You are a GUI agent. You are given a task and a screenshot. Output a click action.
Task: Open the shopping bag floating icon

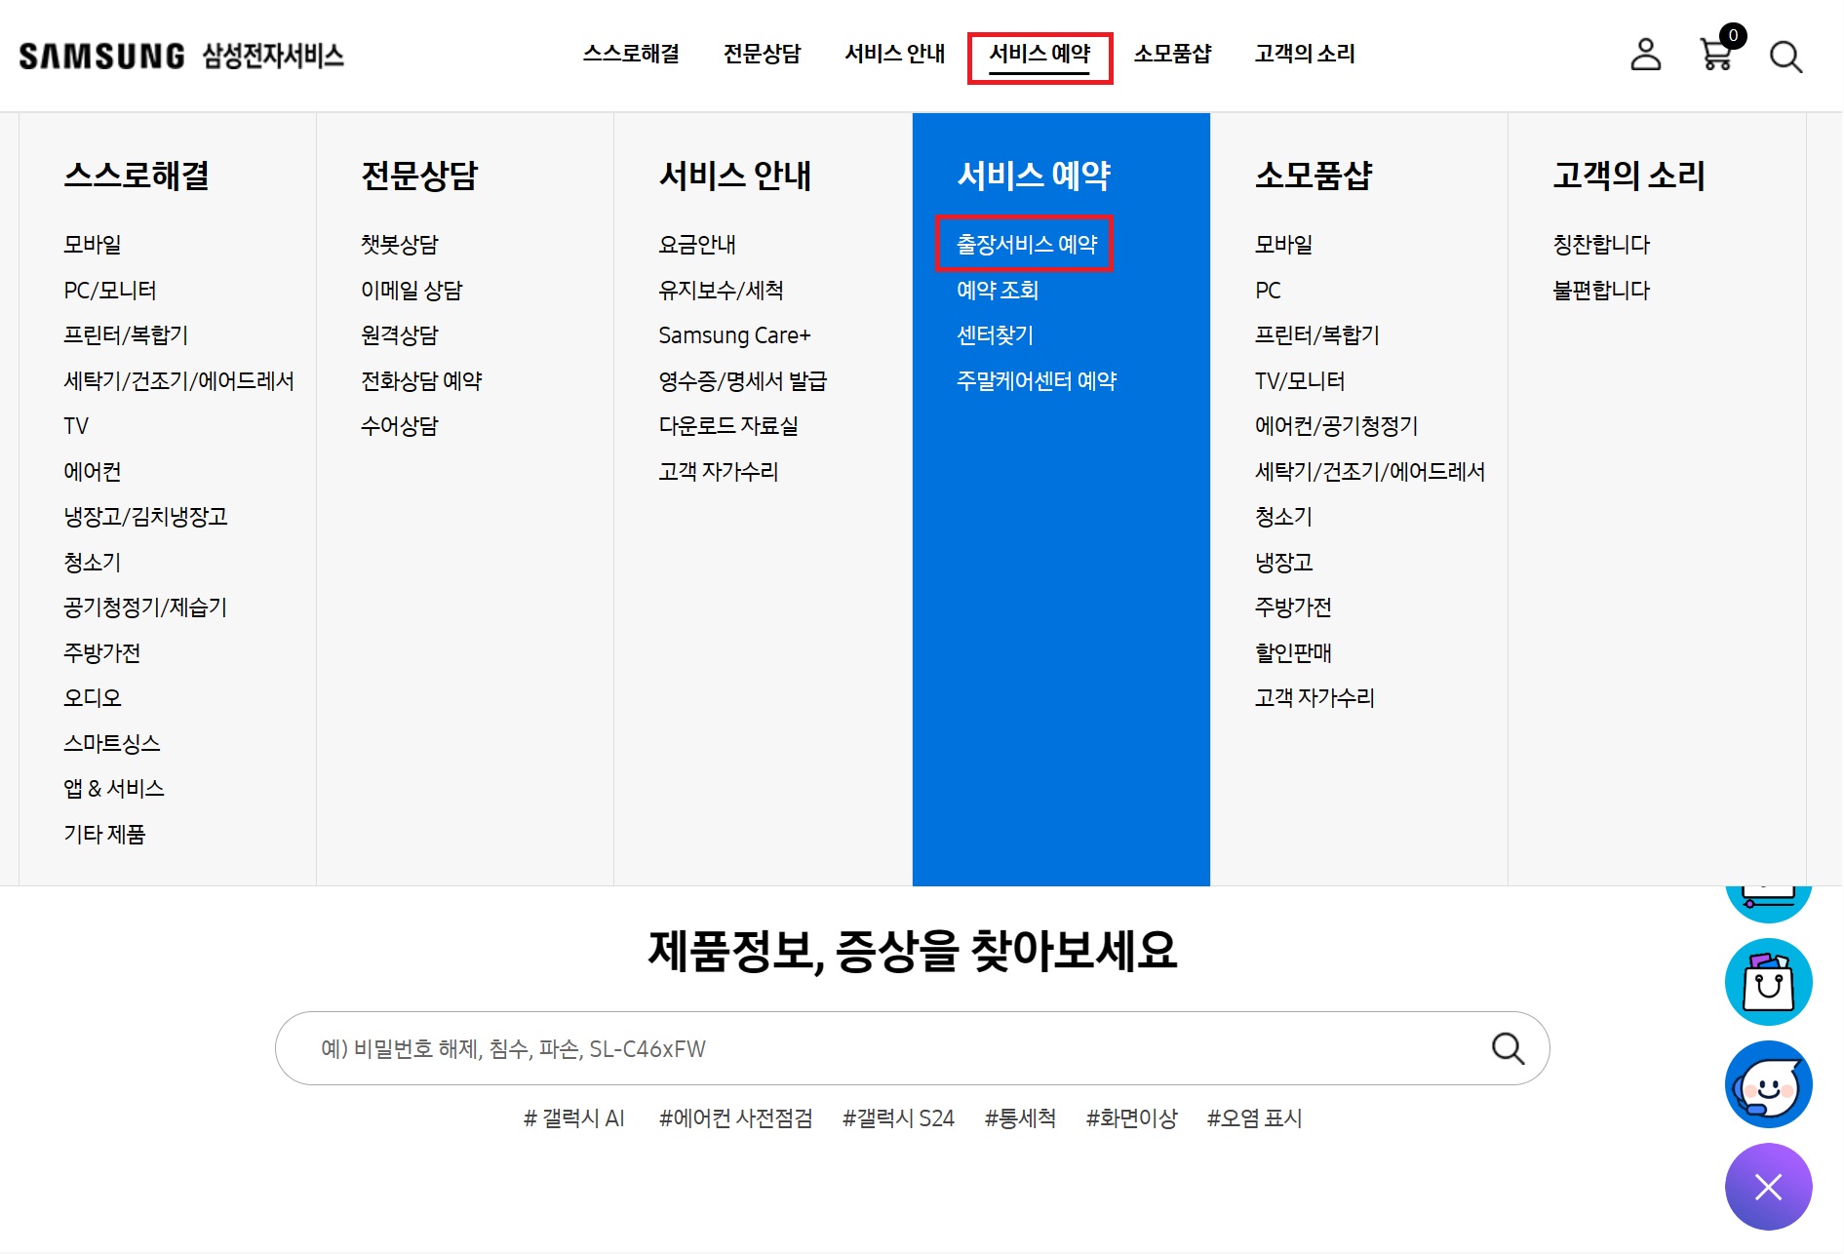(1768, 982)
